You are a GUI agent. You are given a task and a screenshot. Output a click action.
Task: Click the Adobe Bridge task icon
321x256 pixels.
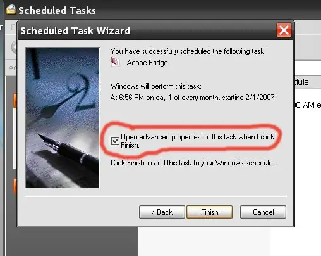coord(115,62)
